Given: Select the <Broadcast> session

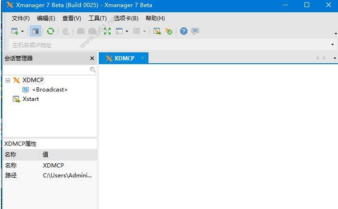Looking at the screenshot, I should 50,90.
